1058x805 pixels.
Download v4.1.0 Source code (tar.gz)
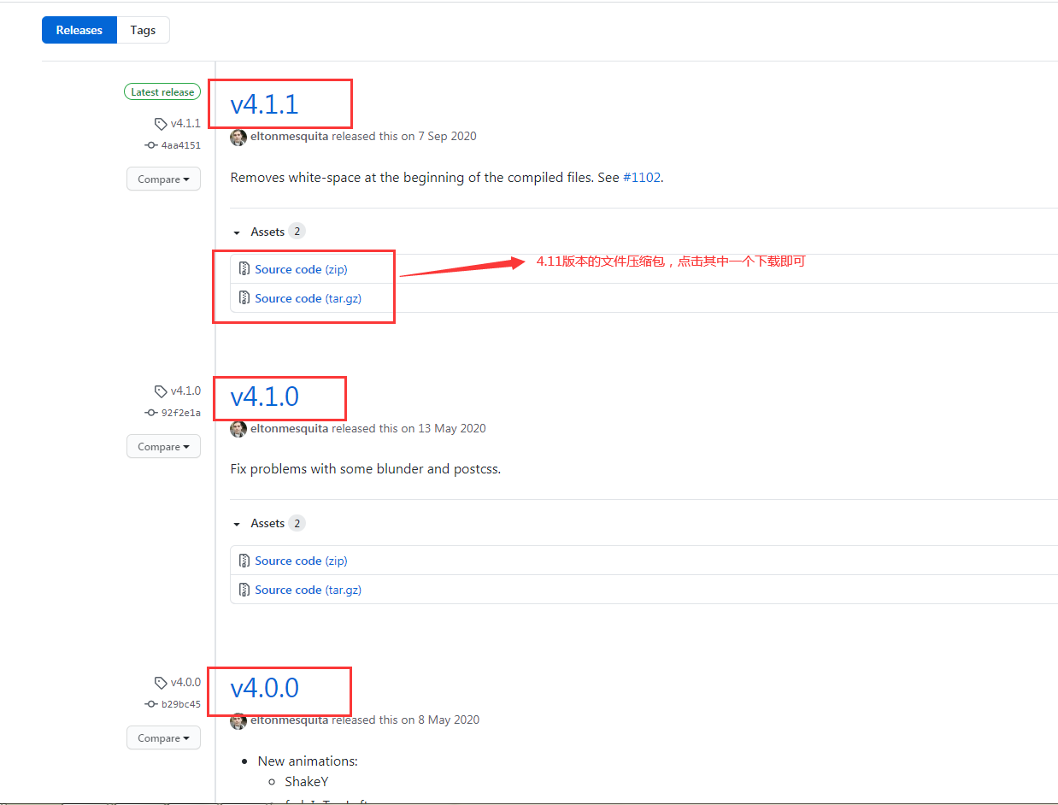[308, 590]
